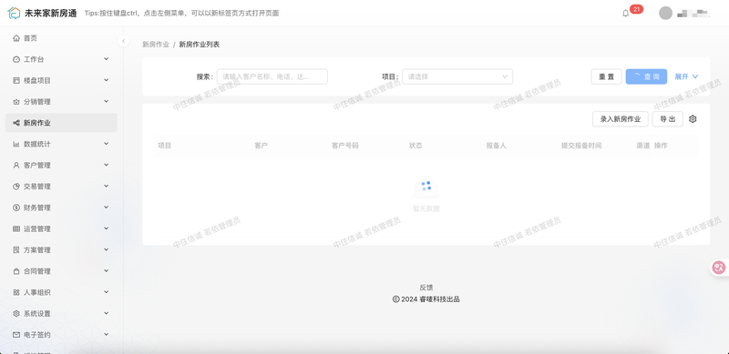Viewport: 729px width, 354px height.
Task: Click the 导出 export button
Action: (x=668, y=119)
